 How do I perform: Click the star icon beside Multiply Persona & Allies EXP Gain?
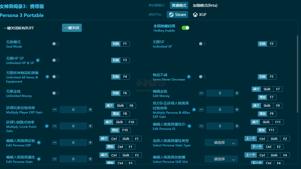tap(194, 110)
